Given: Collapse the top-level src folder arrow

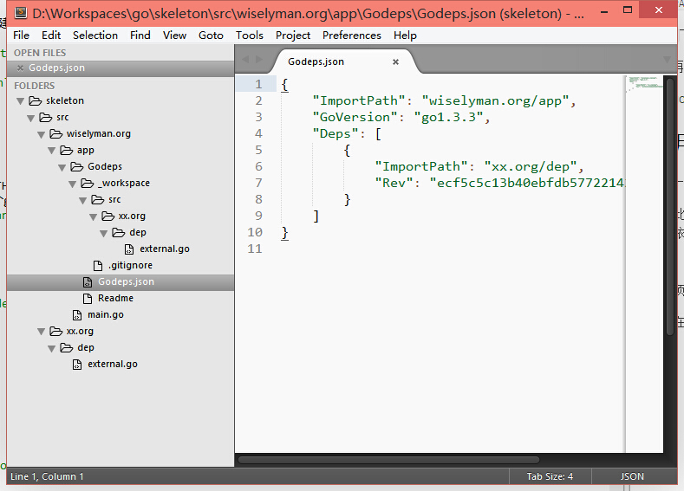Looking at the screenshot, I should (30, 118).
